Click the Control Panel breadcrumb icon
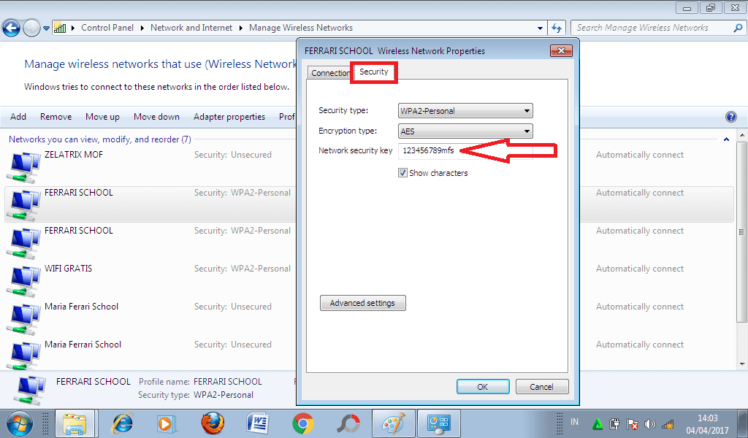Screen dimensions: 748x438 coord(60,28)
